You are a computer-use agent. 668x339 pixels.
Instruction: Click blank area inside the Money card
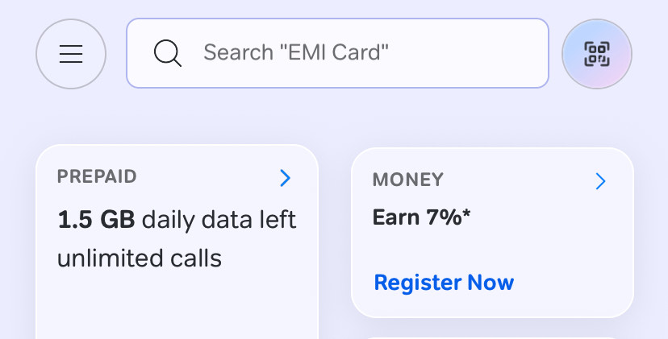coord(553,246)
